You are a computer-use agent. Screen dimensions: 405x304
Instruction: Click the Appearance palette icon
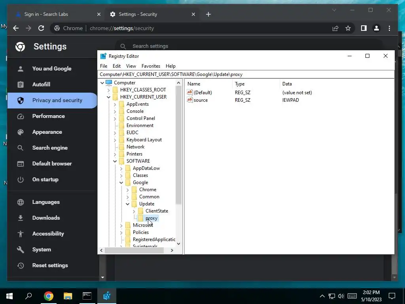coord(21,132)
